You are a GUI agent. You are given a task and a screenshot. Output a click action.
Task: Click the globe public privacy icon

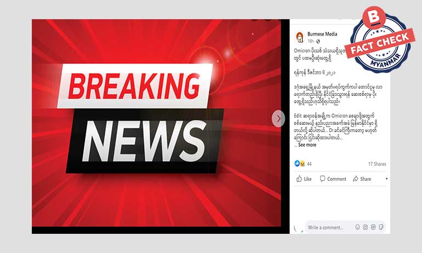(318, 41)
